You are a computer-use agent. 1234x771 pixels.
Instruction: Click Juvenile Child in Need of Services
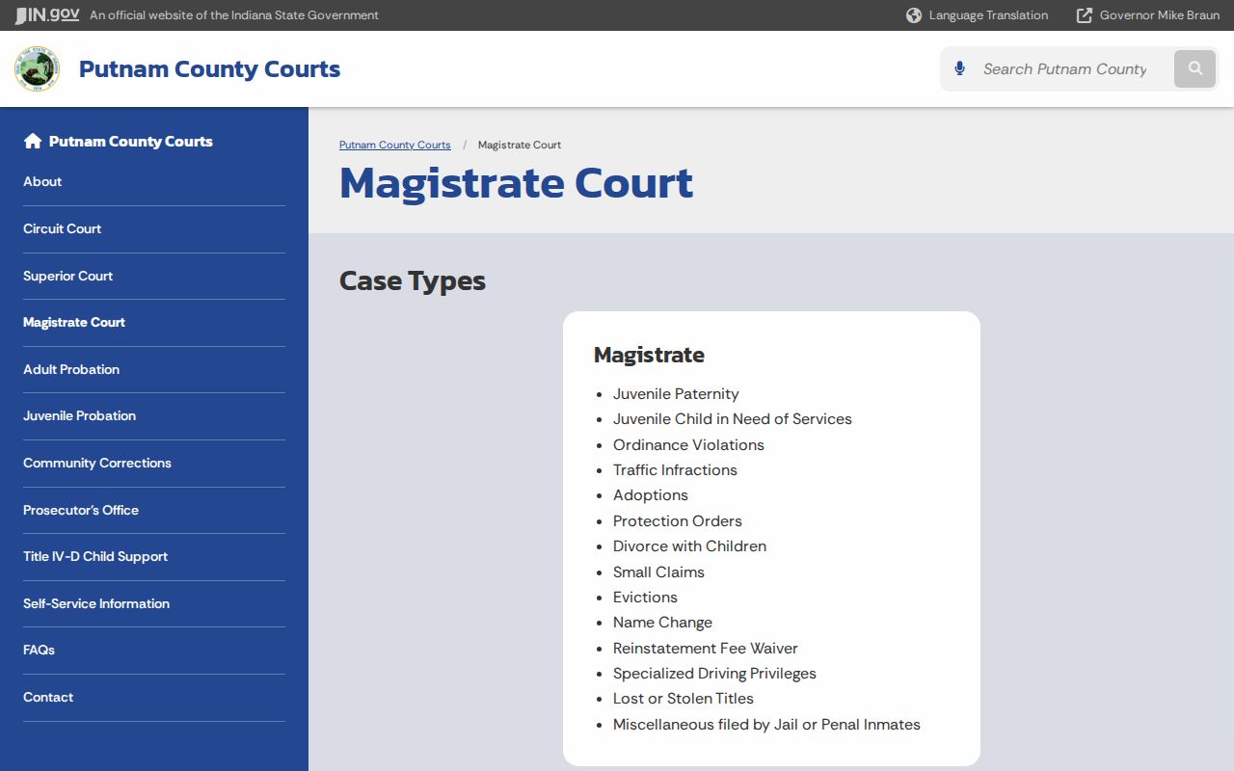pyautogui.click(x=733, y=419)
